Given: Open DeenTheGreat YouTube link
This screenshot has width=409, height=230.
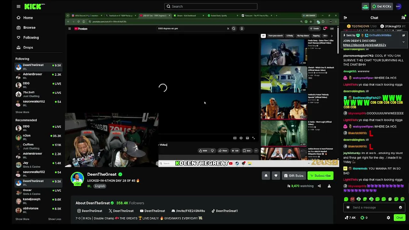Looking at the screenshot, I should [152, 211].
